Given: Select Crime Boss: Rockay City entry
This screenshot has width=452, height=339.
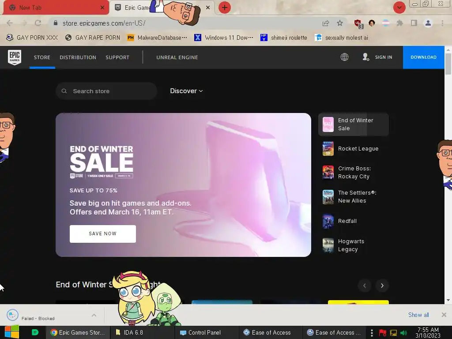Looking at the screenshot, I should point(354,173).
